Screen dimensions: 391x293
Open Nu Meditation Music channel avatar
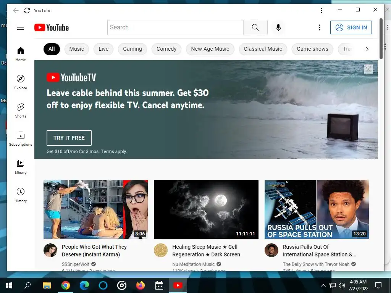(x=161, y=250)
